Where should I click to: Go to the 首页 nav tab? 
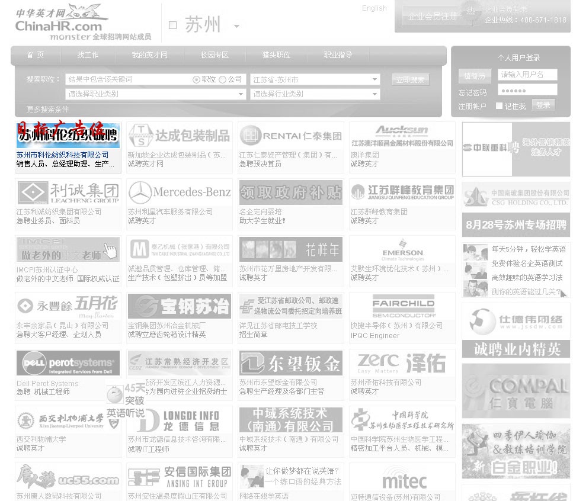35,54
